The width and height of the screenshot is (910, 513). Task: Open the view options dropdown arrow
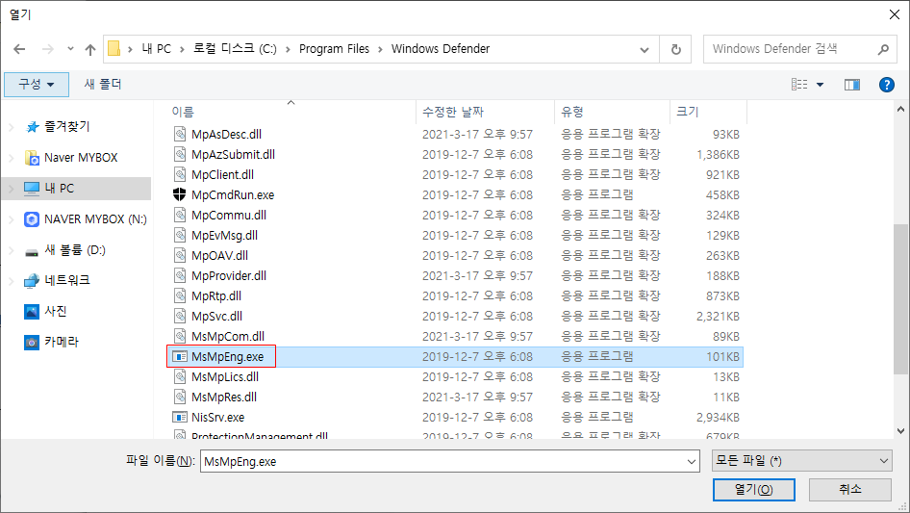point(820,85)
